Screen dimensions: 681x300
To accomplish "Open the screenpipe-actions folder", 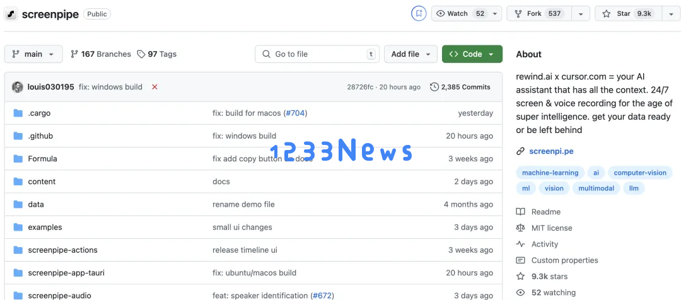I will click(62, 250).
